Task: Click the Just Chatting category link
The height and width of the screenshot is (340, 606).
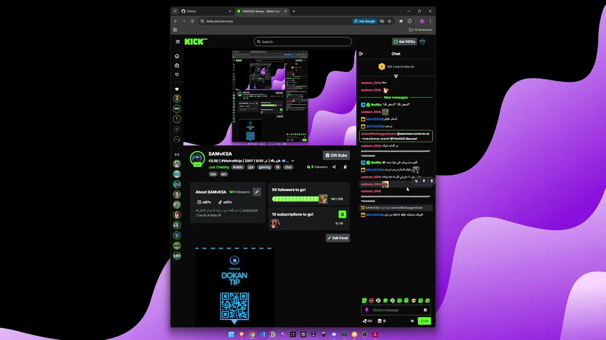Action: [219, 167]
